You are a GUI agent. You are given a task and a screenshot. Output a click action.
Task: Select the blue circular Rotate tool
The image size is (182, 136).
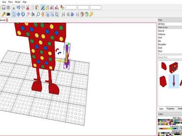[23, 14]
